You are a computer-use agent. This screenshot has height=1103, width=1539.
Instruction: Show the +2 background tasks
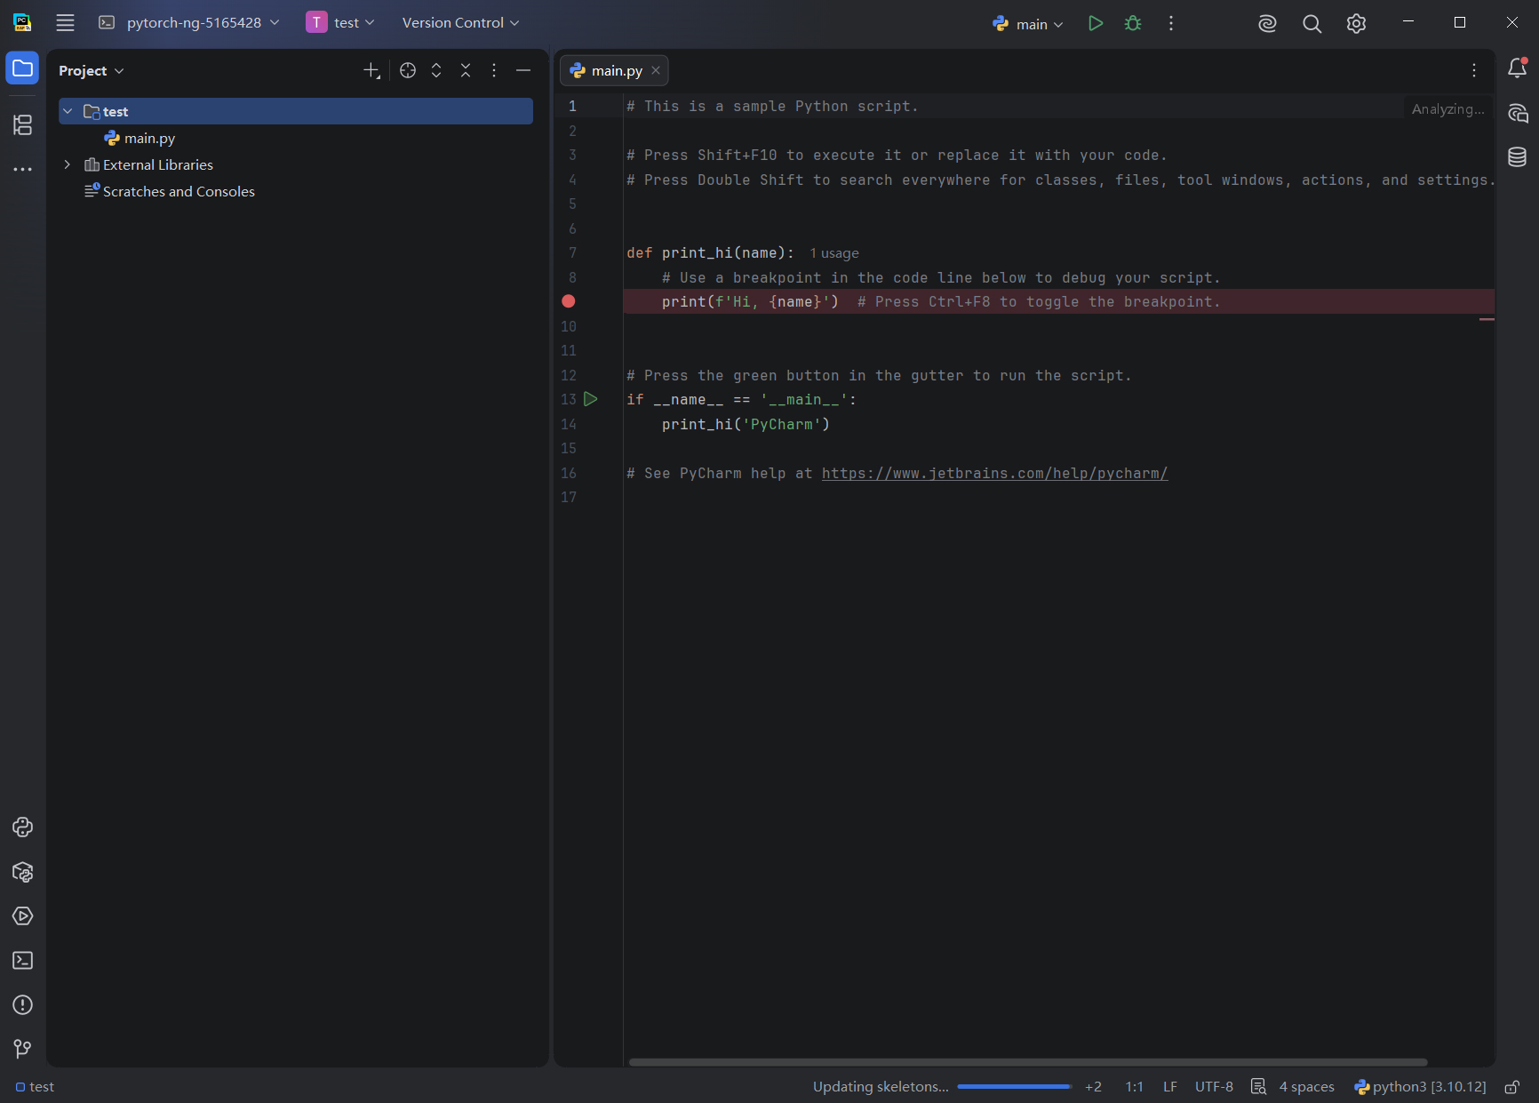click(x=1093, y=1087)
